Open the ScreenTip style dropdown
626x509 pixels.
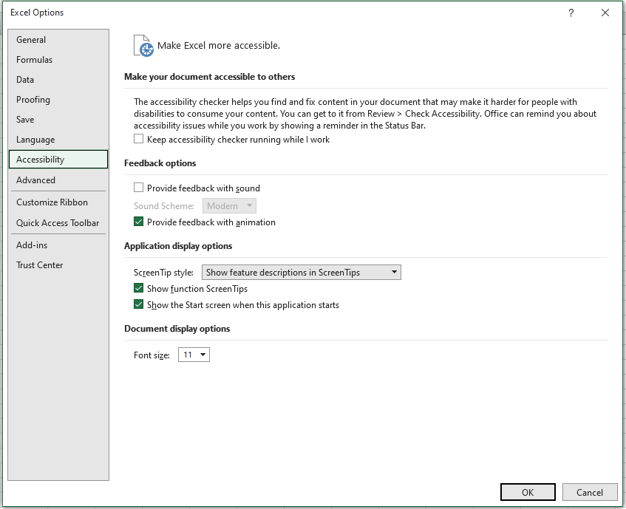(302, 273)
